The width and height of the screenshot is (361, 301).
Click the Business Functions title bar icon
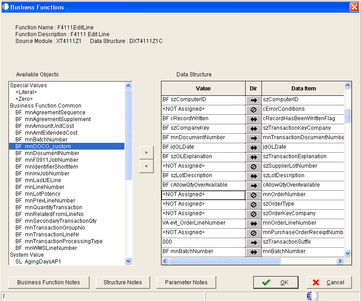pos(5,7)
